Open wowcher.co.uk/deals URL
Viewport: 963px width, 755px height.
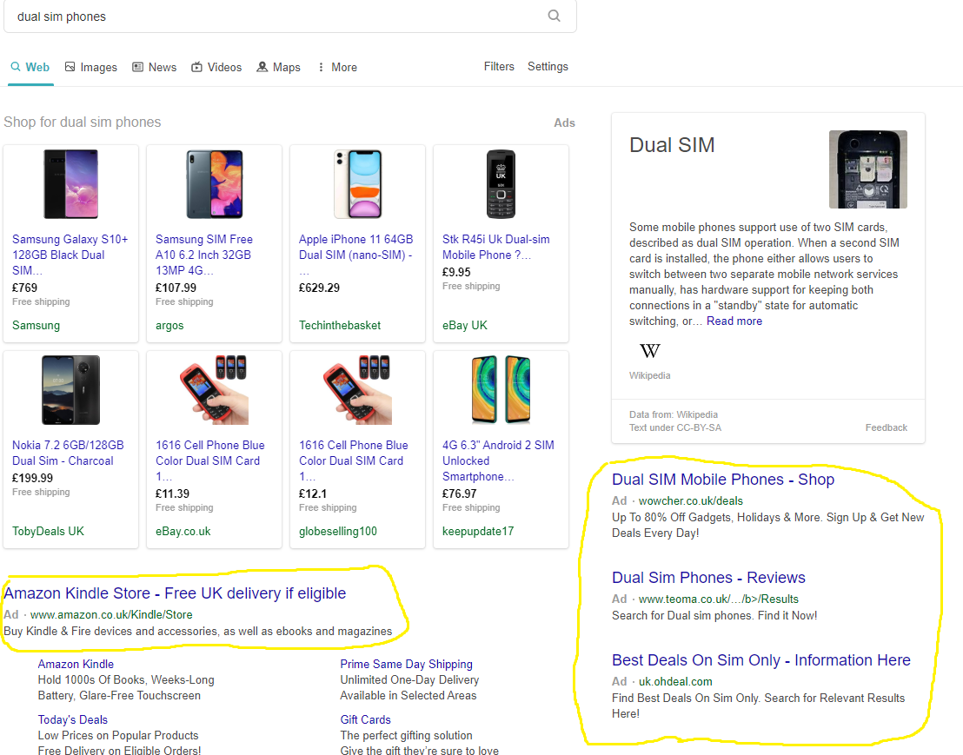(691, 501)
